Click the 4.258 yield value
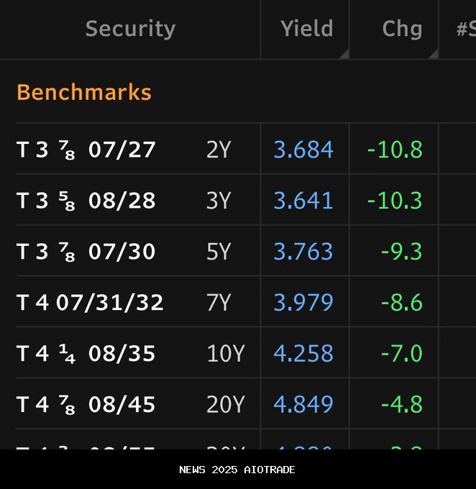This screenshot has height=489, width=476. [303, 354]
